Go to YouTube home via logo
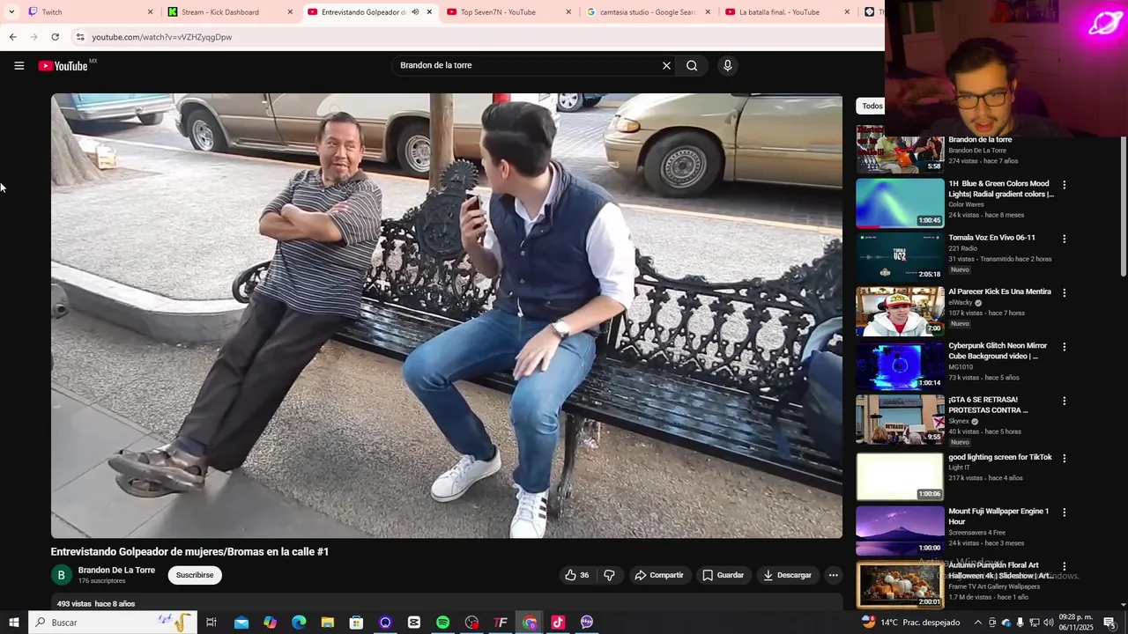 pos(63,66)
